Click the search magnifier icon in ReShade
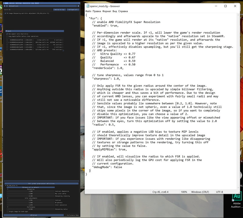243x218 pixels. click(x=10, y=10)
